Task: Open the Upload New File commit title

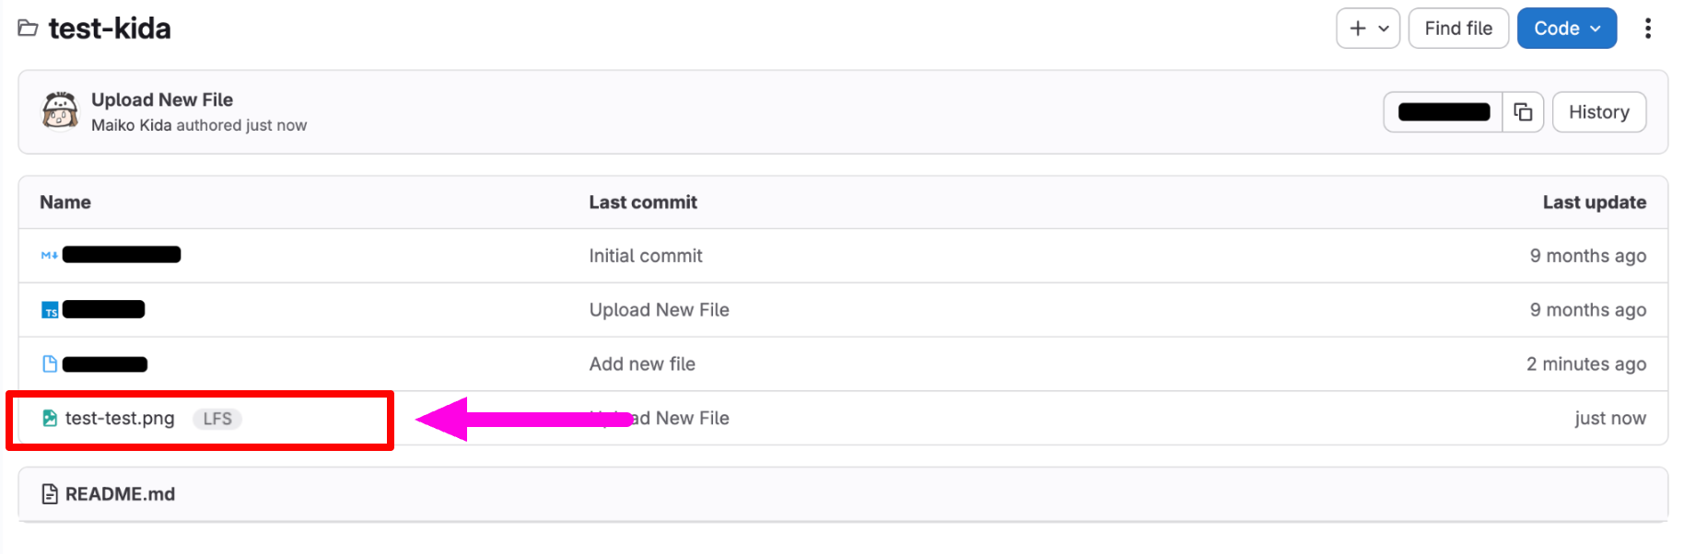Action: point(162,99)
